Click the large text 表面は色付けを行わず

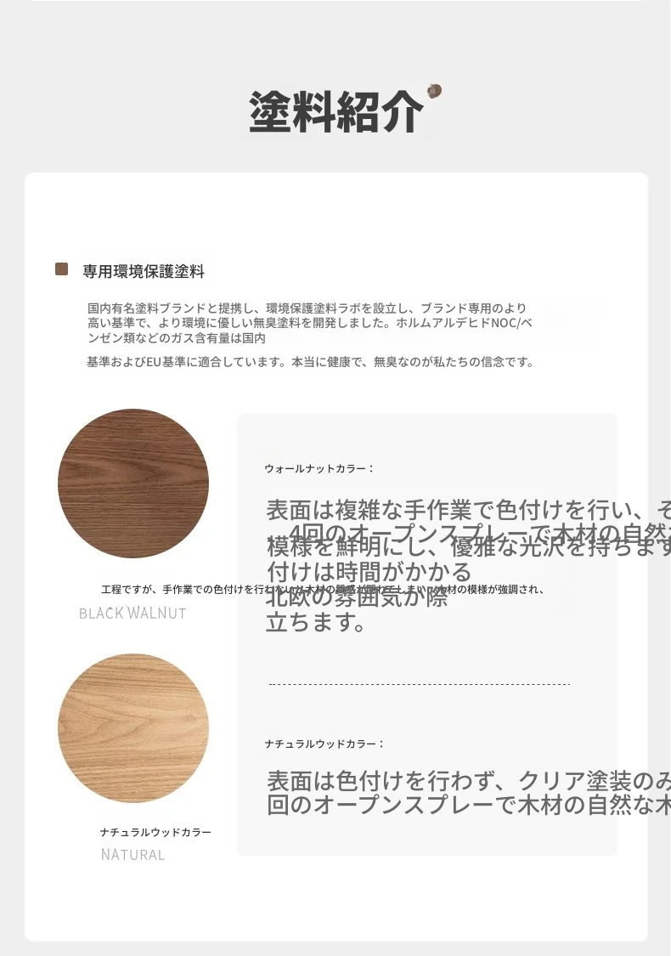click(468, 781)
